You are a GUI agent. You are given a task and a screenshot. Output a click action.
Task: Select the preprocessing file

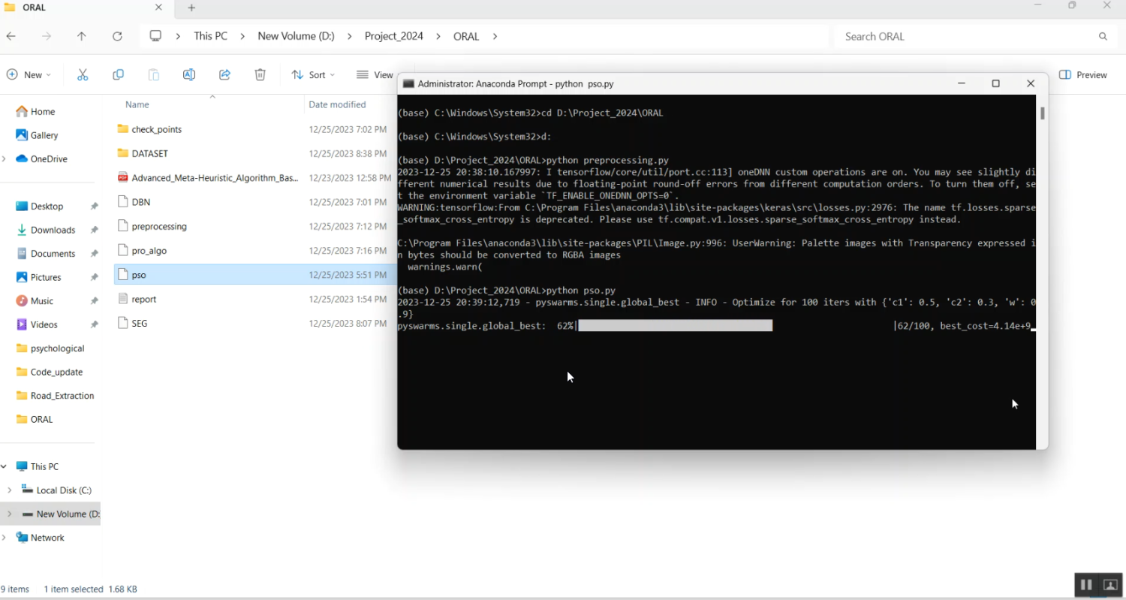click(158, 227)
